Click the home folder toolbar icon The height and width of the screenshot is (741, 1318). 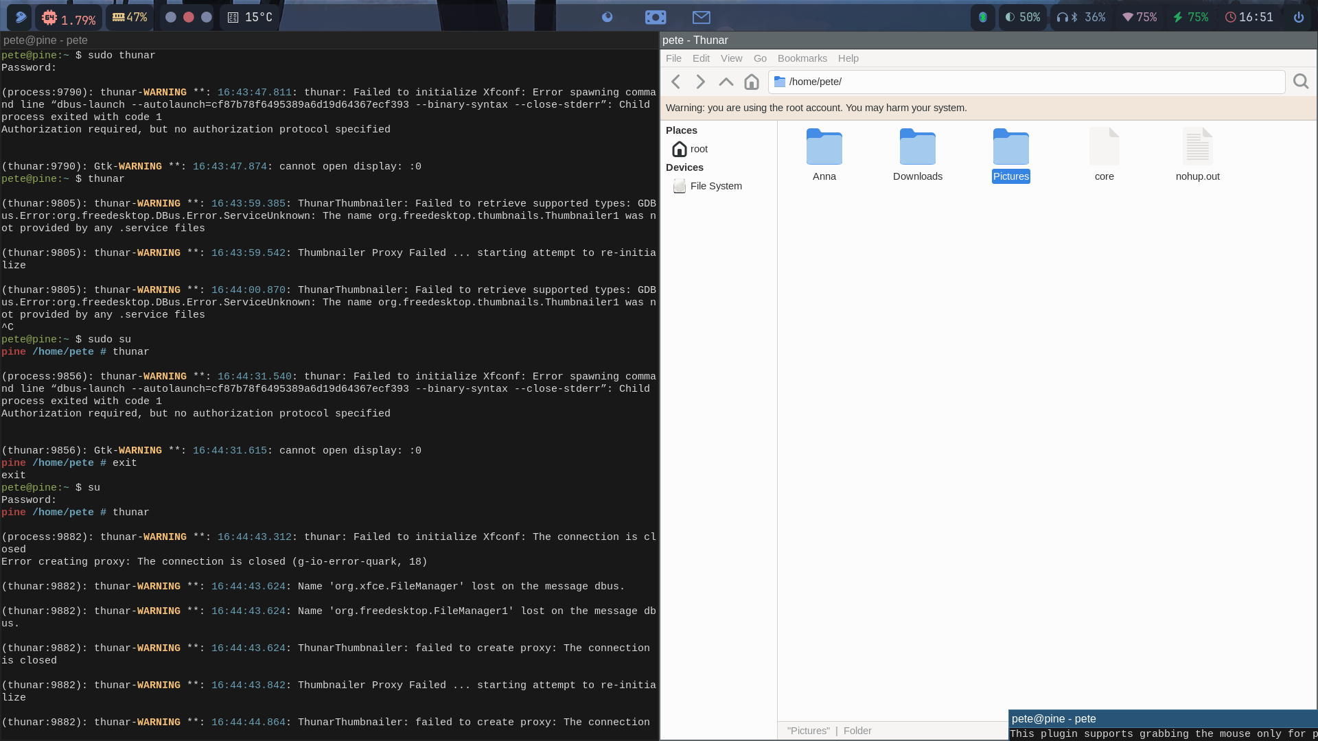click(x=752, y=82)
